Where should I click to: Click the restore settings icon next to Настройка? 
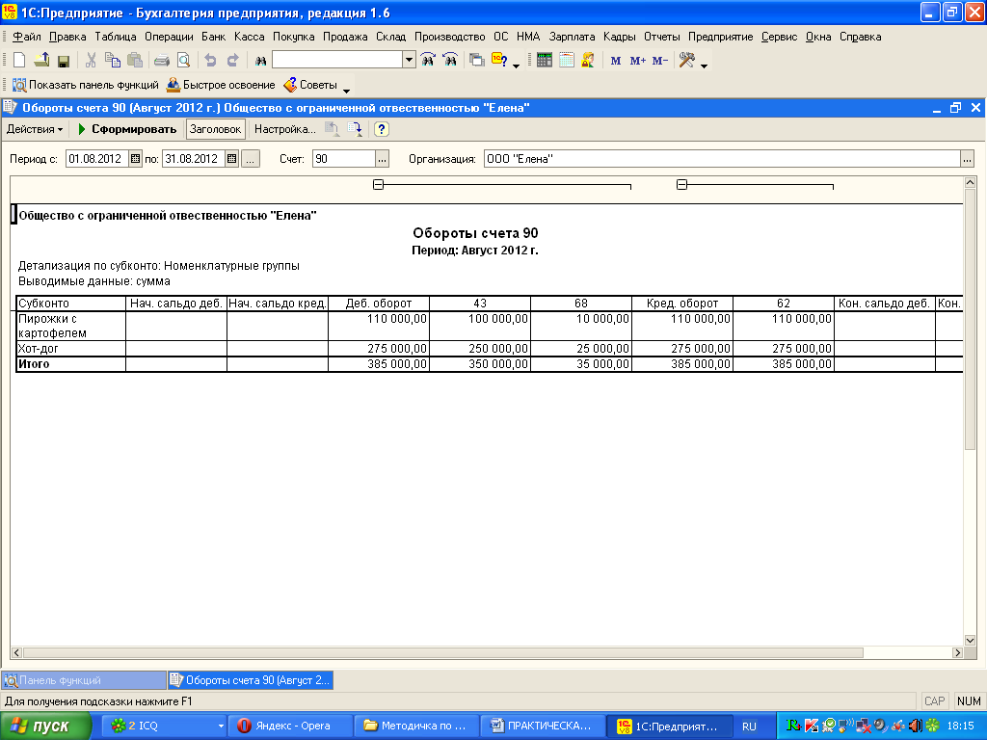[x=332, y=129]
